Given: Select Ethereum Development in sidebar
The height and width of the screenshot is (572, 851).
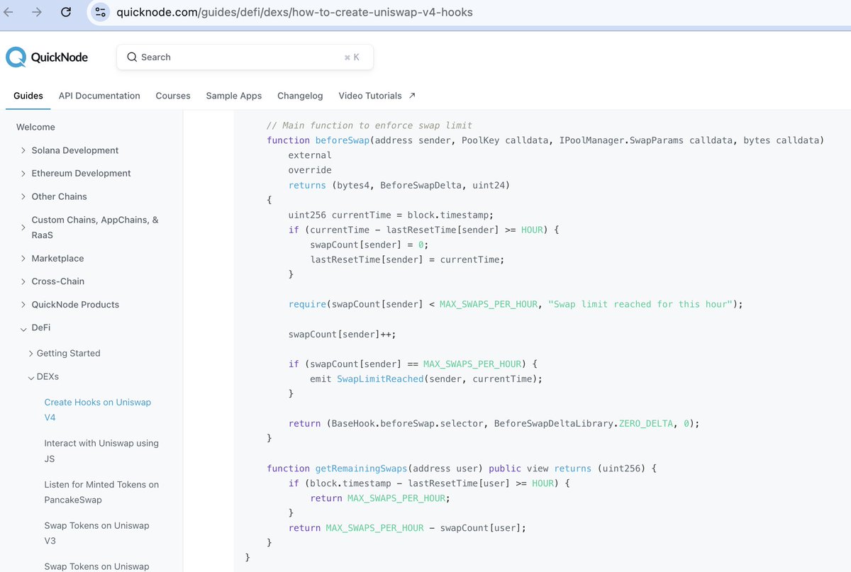Looking at the screenshot, I should coord(81,173).
